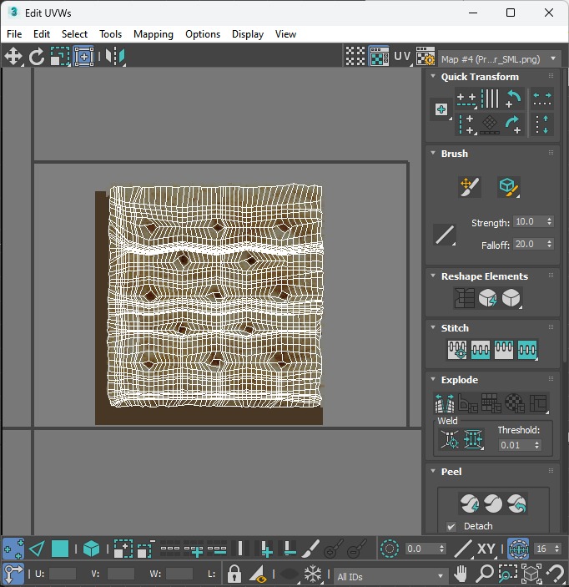Open the Tools menu
Viewport: 569px width, 587px height.
pos(110,34)
